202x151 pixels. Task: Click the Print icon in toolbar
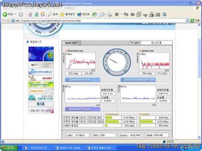point(109,14)
